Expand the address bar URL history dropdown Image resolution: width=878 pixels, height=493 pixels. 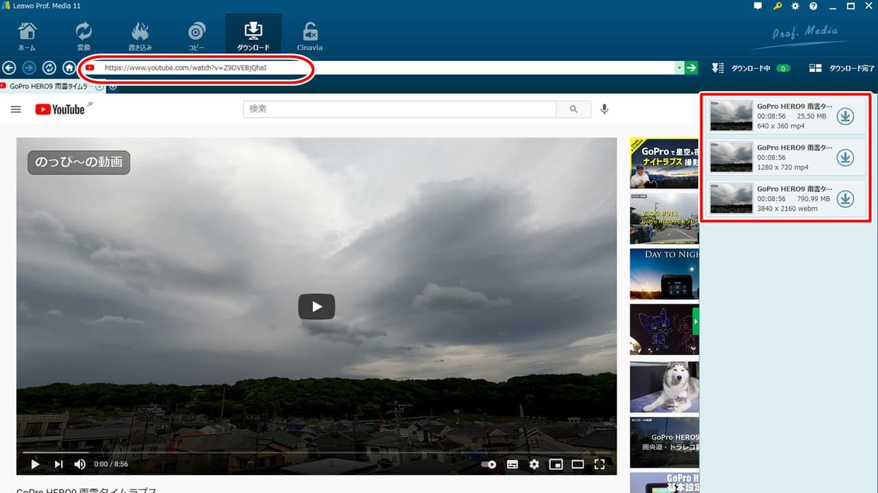click(x=680, y=68)
